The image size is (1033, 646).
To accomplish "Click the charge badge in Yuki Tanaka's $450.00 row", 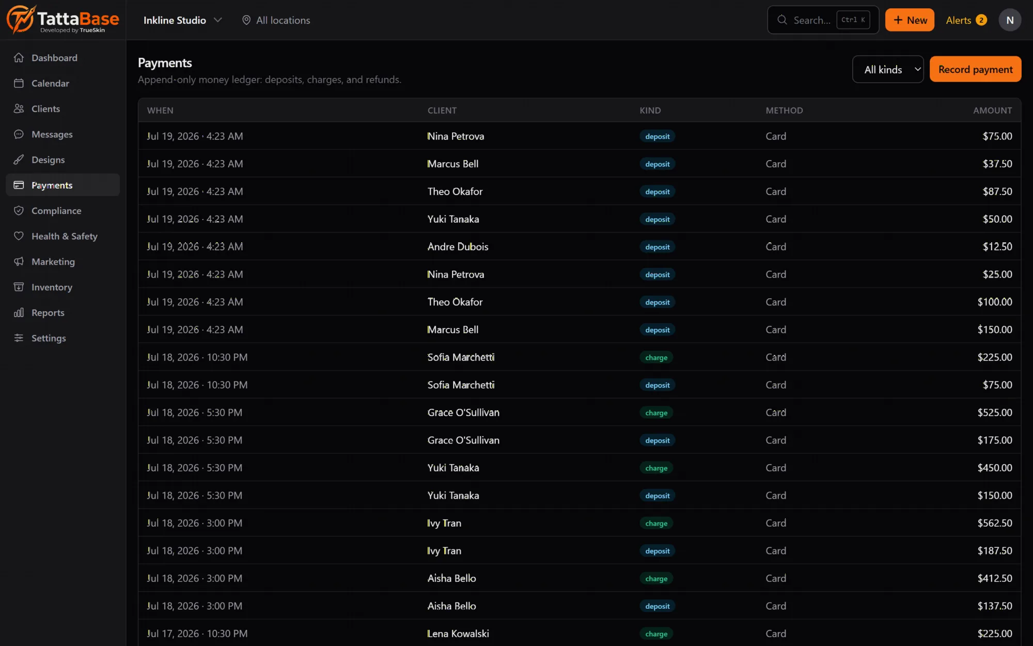I will pyautogui.click(x=656, y=468).
